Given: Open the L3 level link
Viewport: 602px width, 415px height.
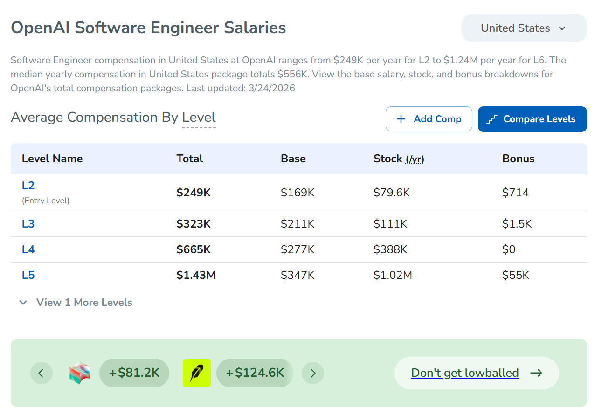Looking at the screenshot, I should [28, 224].
